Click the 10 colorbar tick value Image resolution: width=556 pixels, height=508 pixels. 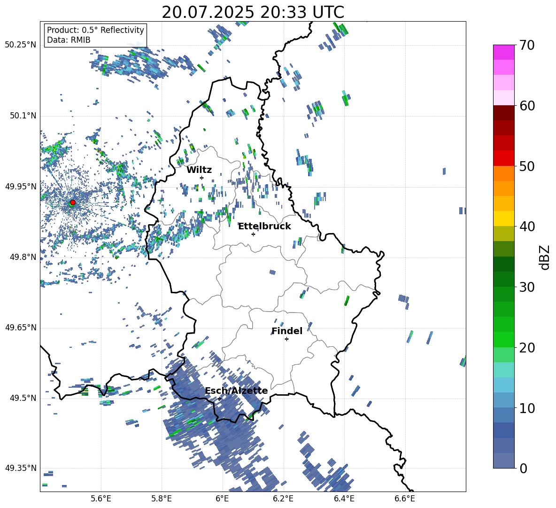[x=526, y=408]
